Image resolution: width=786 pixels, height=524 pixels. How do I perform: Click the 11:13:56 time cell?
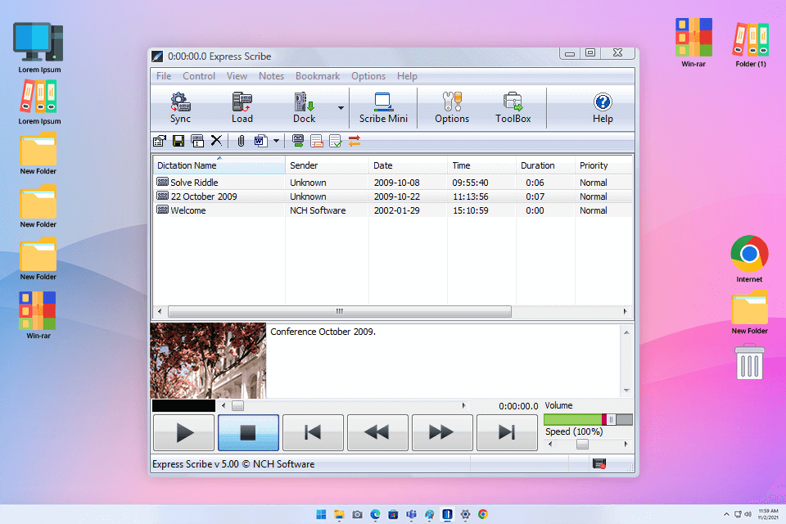(x=470, y=196)
